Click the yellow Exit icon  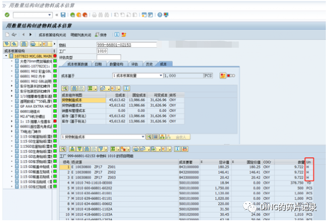pos(79,15)
